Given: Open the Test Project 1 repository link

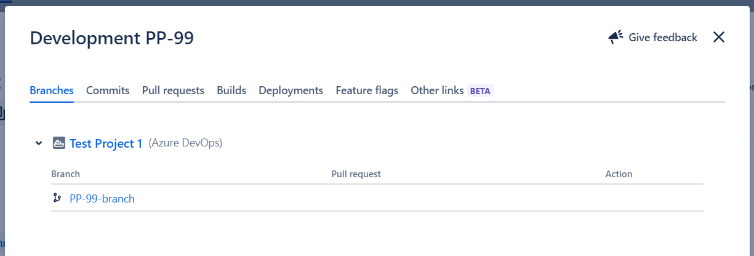Looking at the screenshot, I should [106, 143].
